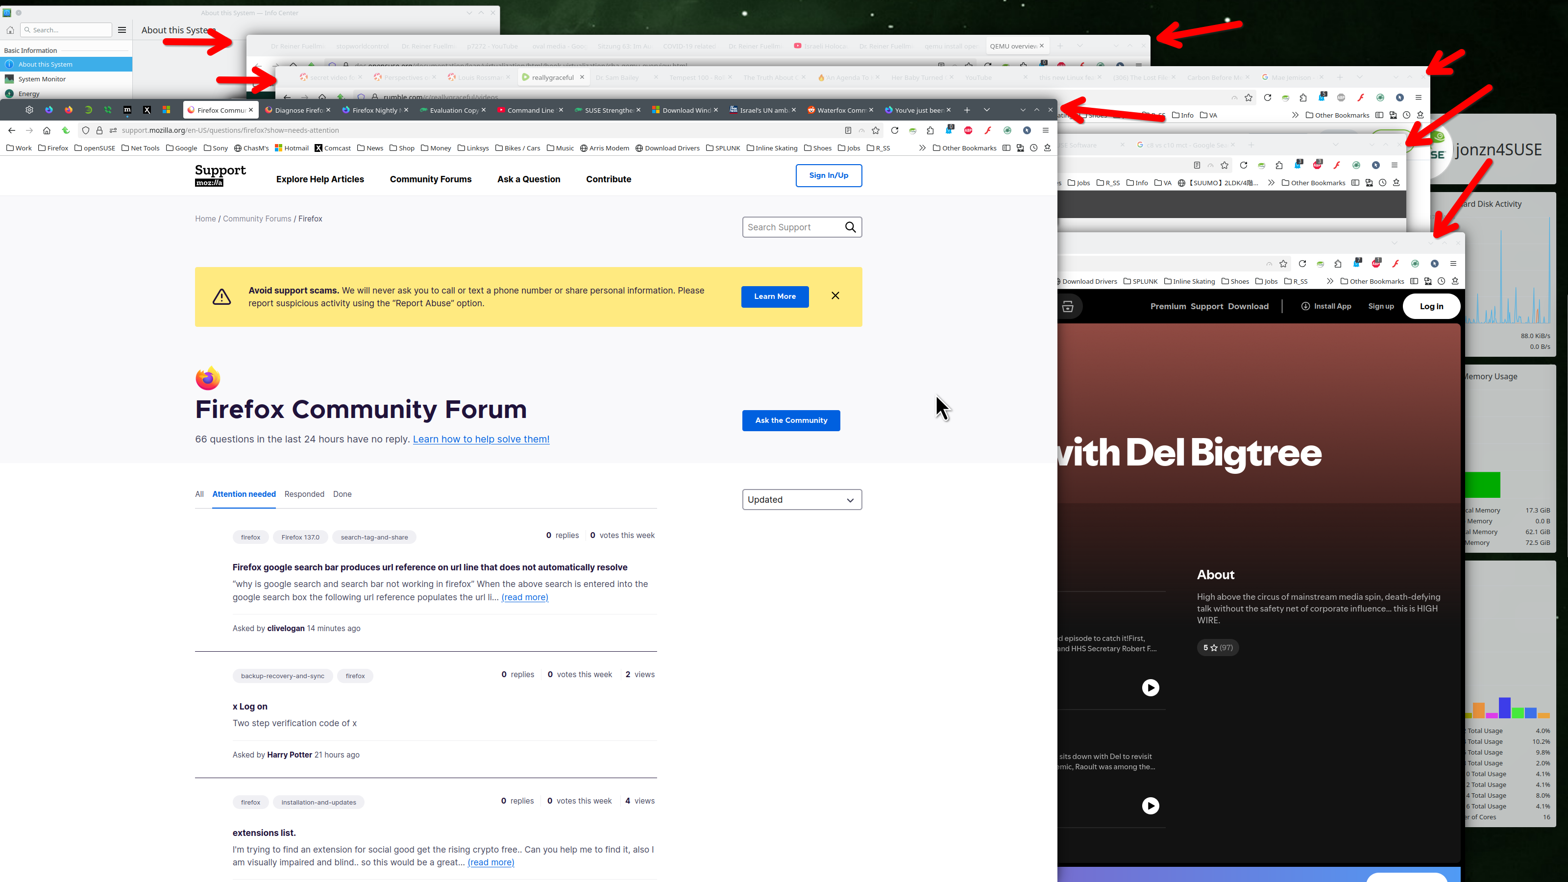The width and height of the screenshot is (1568, 882).
Task: Open the pinned Microsoft logo tab
Action: point(166,110)
